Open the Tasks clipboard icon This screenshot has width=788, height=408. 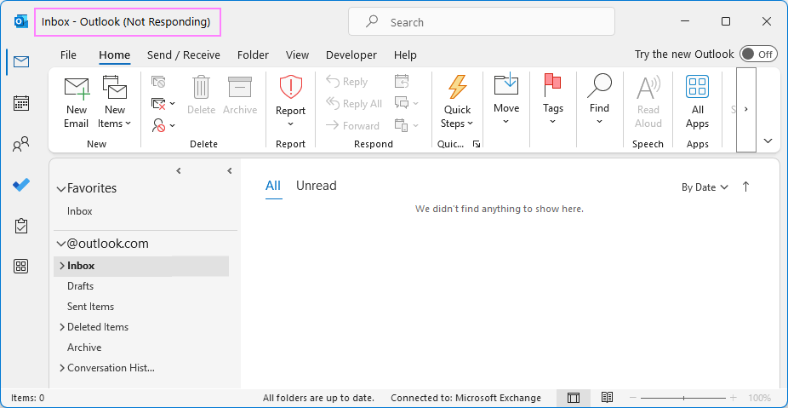[x=21, y=226]
